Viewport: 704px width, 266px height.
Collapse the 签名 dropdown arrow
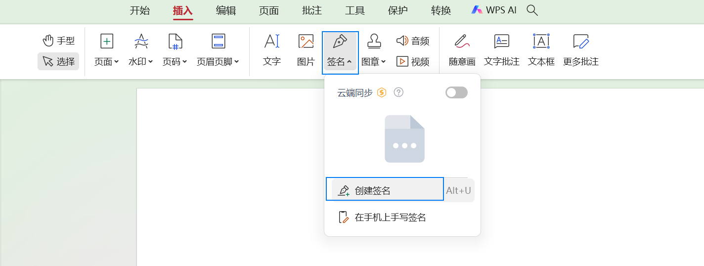349,62
